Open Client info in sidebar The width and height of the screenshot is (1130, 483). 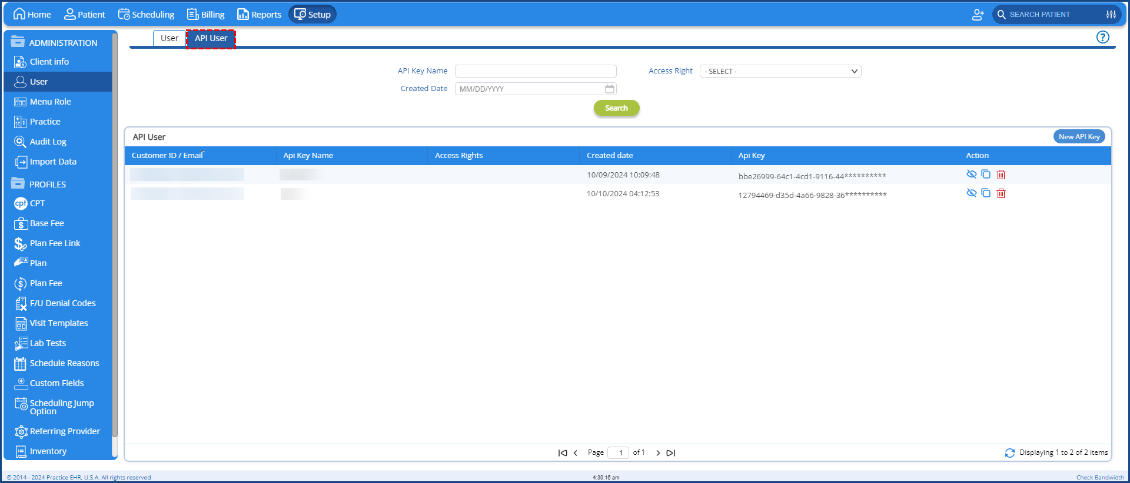(x=58, y=62)
